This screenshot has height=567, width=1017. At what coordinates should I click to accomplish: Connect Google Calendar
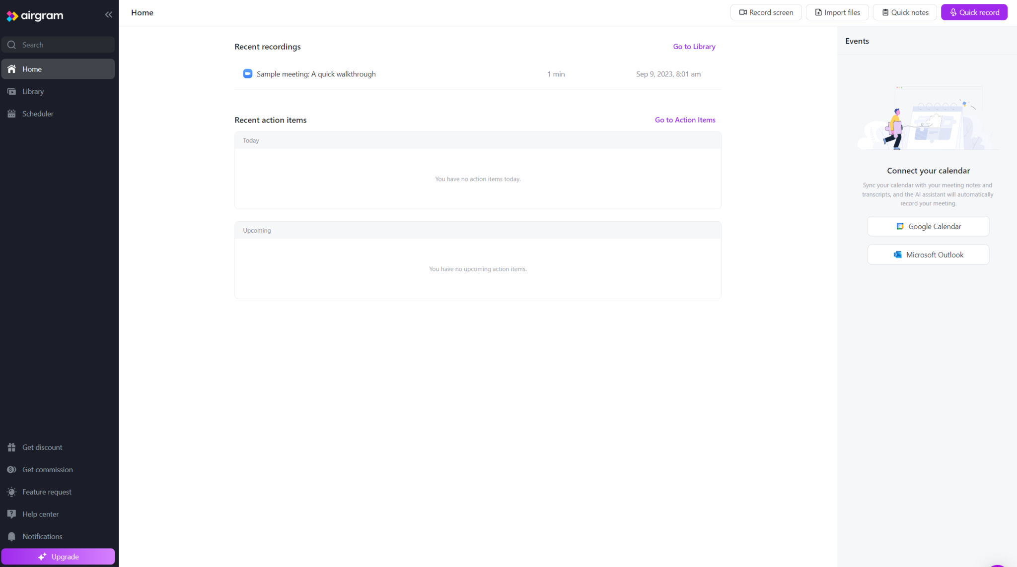(x=928, y=226)
